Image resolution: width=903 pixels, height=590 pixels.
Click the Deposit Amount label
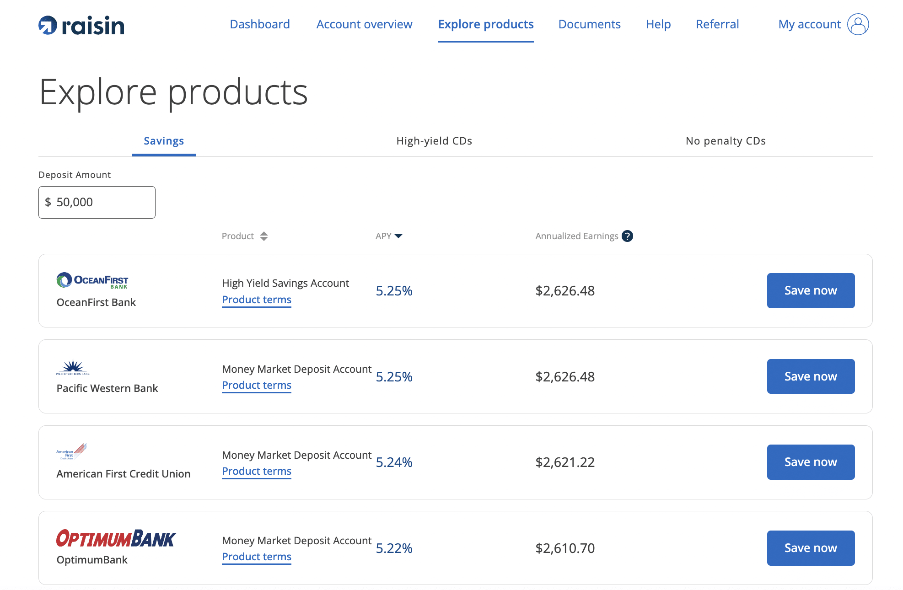click(x=75, y=175)
